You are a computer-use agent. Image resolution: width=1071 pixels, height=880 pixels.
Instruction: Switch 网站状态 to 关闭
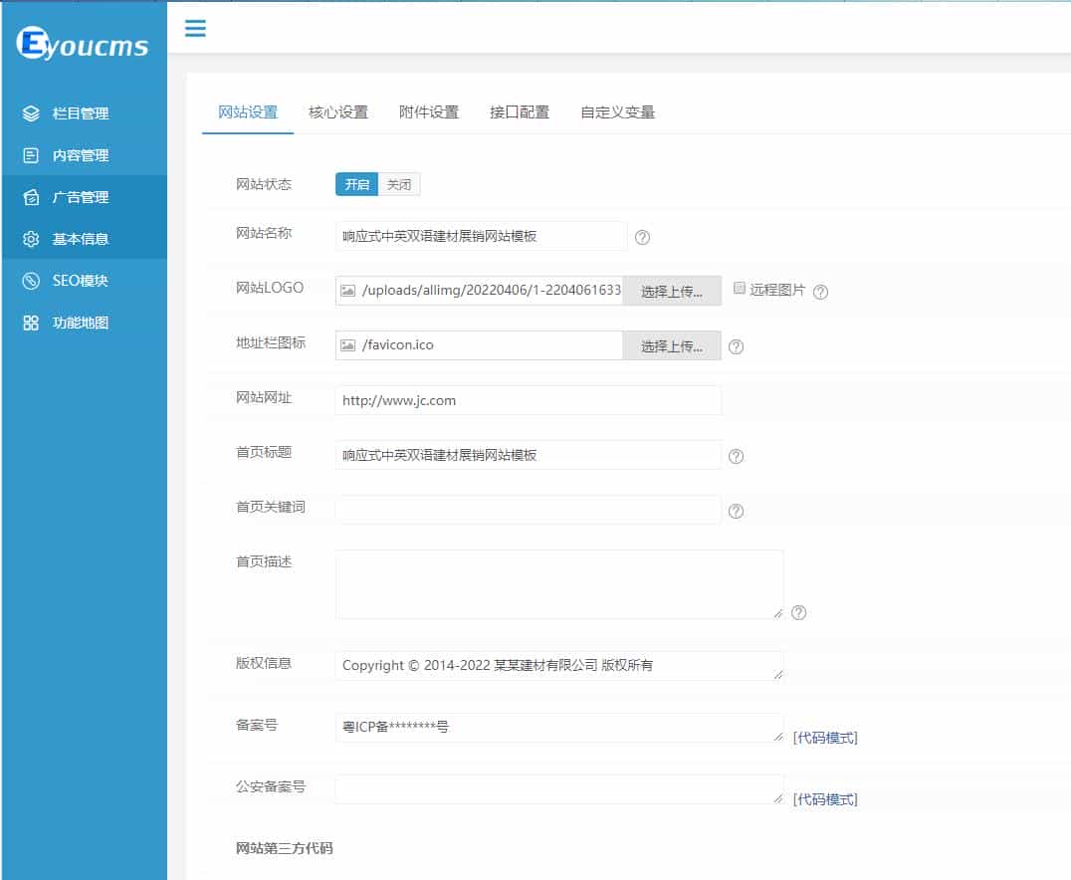(x=399, y=184)
